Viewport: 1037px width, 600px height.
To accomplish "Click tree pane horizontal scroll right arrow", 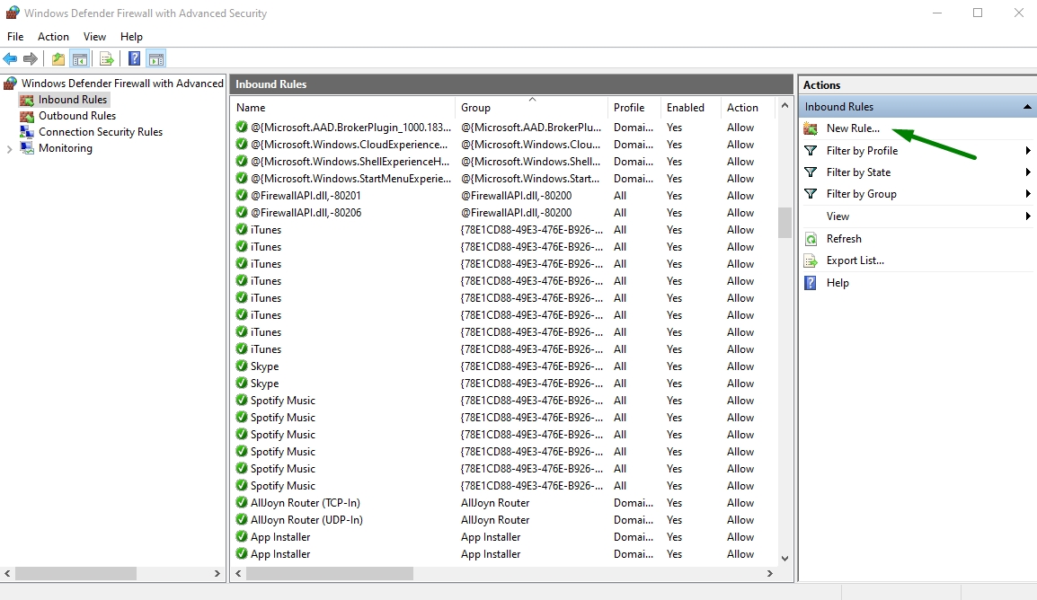I will tap(217, 574).
